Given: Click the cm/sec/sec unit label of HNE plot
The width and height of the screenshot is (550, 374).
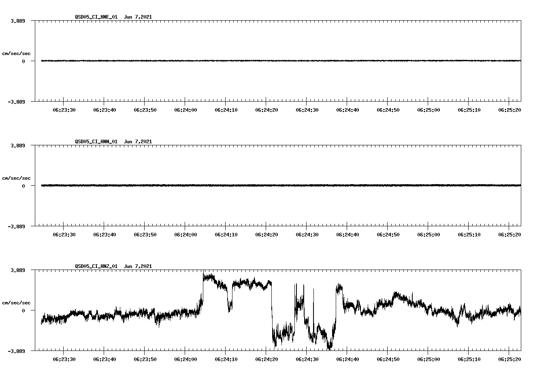Looking at the screenshot, I should coord(17,53).
